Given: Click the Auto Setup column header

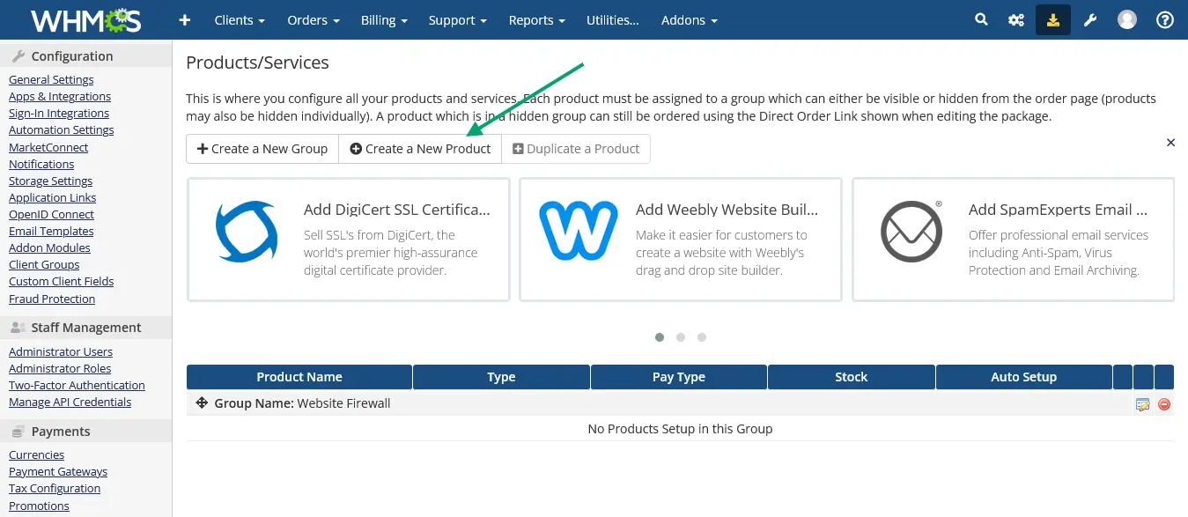Looking at the screenshot, I should pos(1024,377).
